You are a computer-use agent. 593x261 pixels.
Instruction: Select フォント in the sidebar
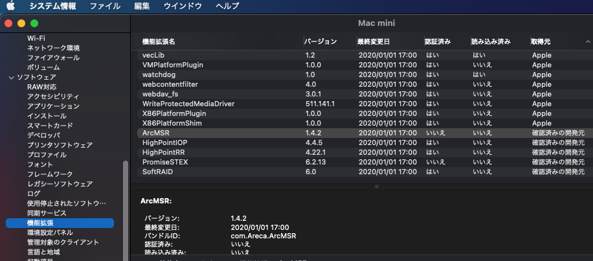pyautogui.click(x=40, y=165)
